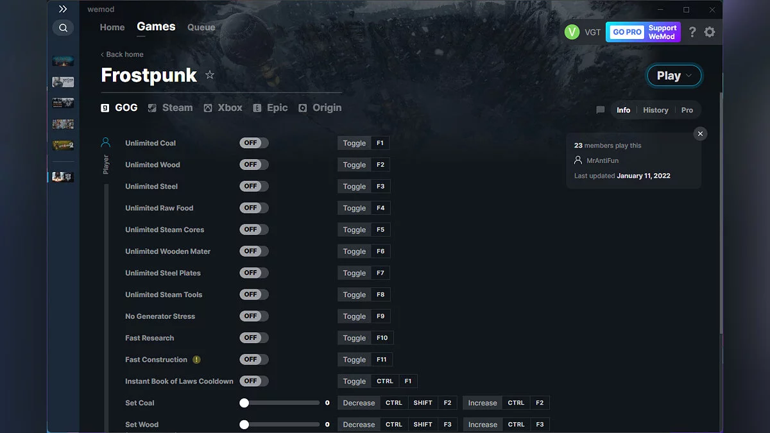This screenshot has height=433, width=770.
Task: Enable the Unlimited Coal switch
Action: coord(253,142)
